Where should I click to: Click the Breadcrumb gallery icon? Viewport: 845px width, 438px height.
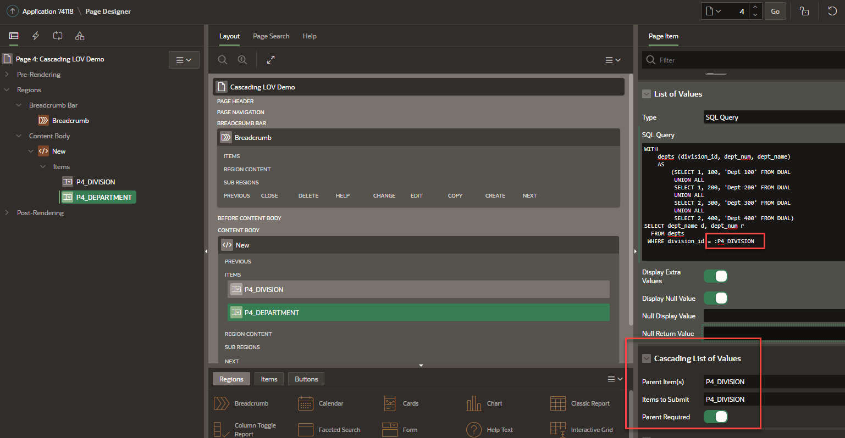tap(222, 403)
